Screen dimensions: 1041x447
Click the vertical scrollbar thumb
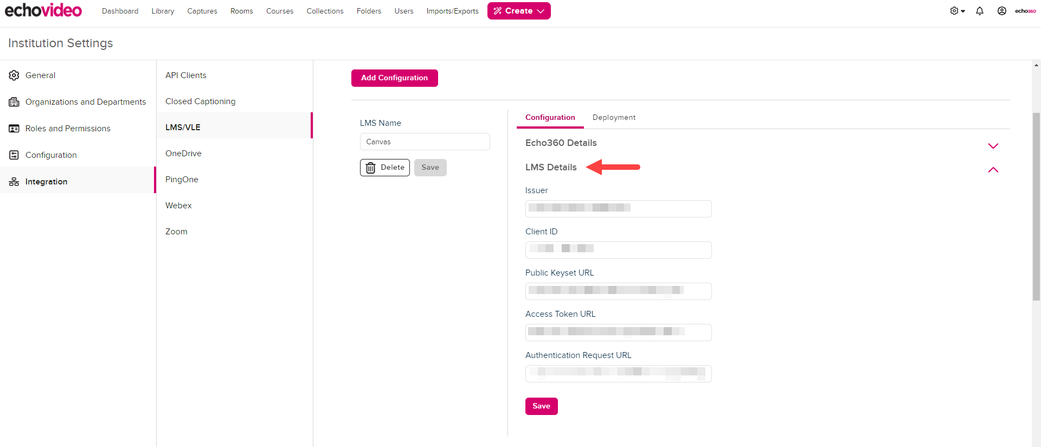click(1036, 206)
